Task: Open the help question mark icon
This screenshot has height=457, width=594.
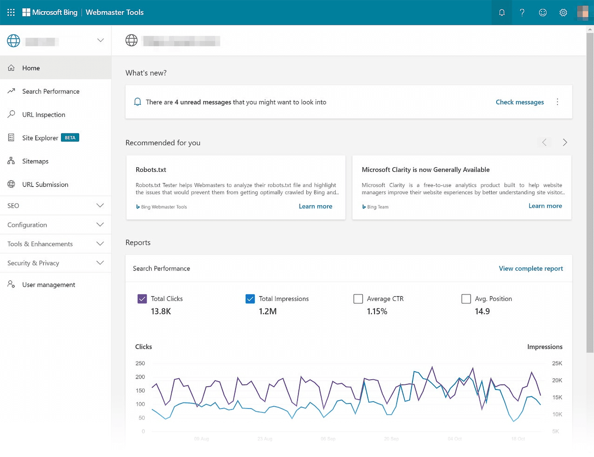Action: [x=522, y=13]
